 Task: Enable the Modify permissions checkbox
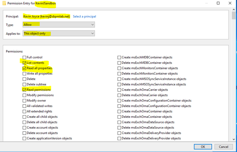[x=24, y=95]
